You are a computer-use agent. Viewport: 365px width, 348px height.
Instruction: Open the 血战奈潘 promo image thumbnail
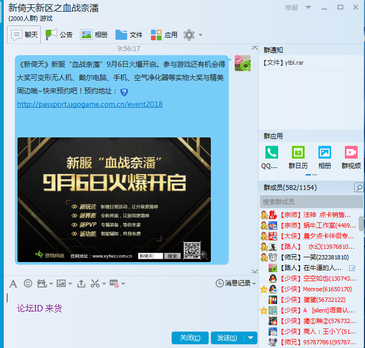pos(114,200)
